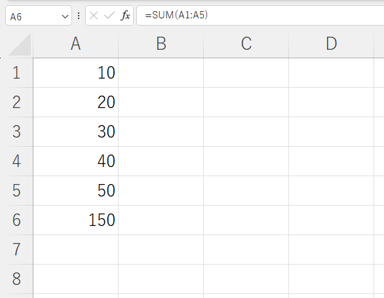This screenshot has width=384, height=298.
Task: Click cell A6 containing 150
Action: (75, 220)
